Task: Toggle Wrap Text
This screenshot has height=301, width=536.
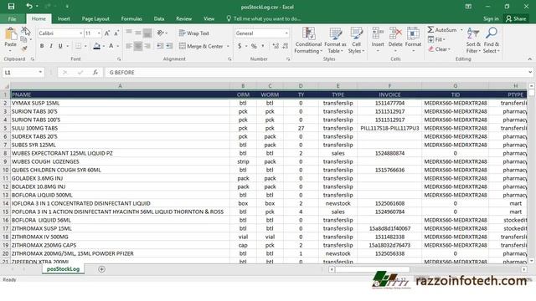Action: [193, 33]
